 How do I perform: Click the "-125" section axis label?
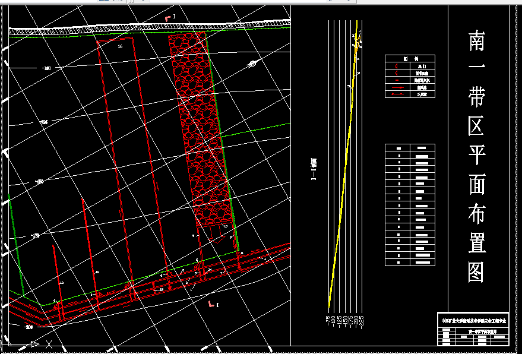coord(339,322)
